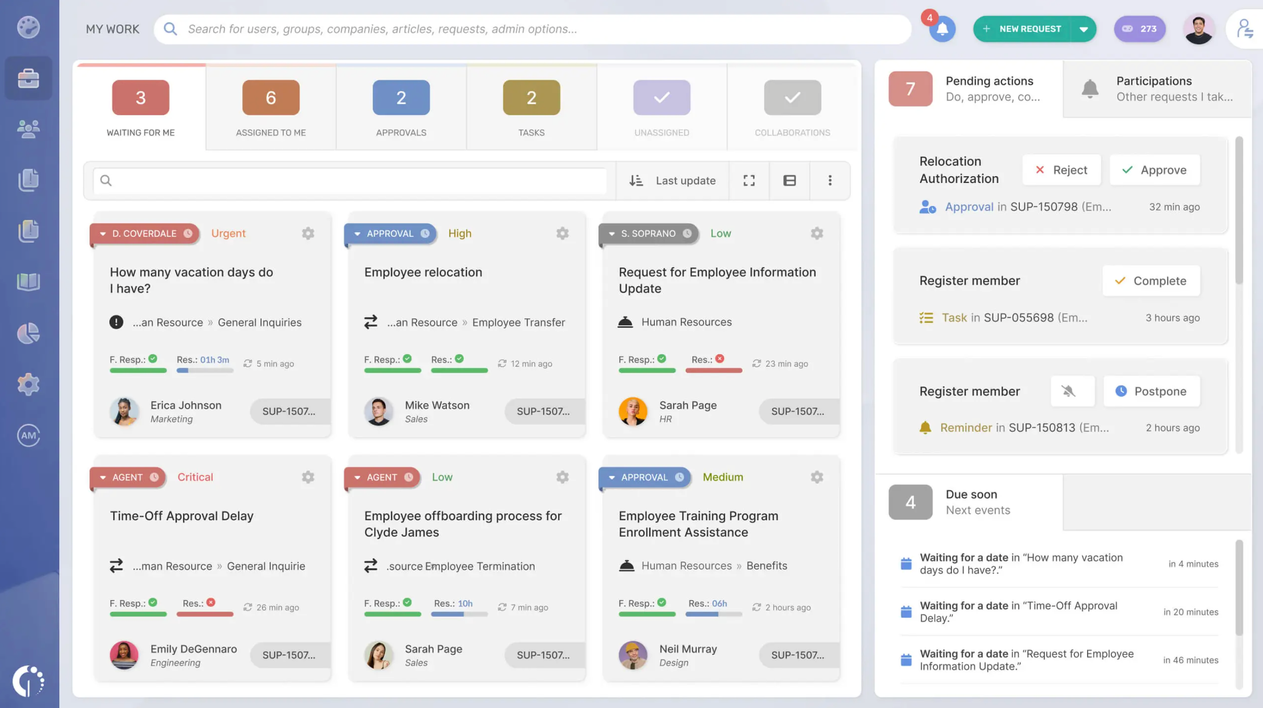
Task: Open the users group sidebar icon
Action: click(28, 129)
